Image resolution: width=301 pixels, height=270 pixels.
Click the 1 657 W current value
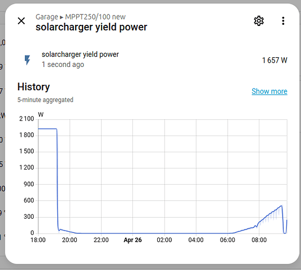coord(275,60)
